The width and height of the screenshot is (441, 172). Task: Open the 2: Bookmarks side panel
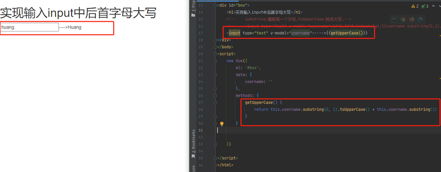click(193, 141)
